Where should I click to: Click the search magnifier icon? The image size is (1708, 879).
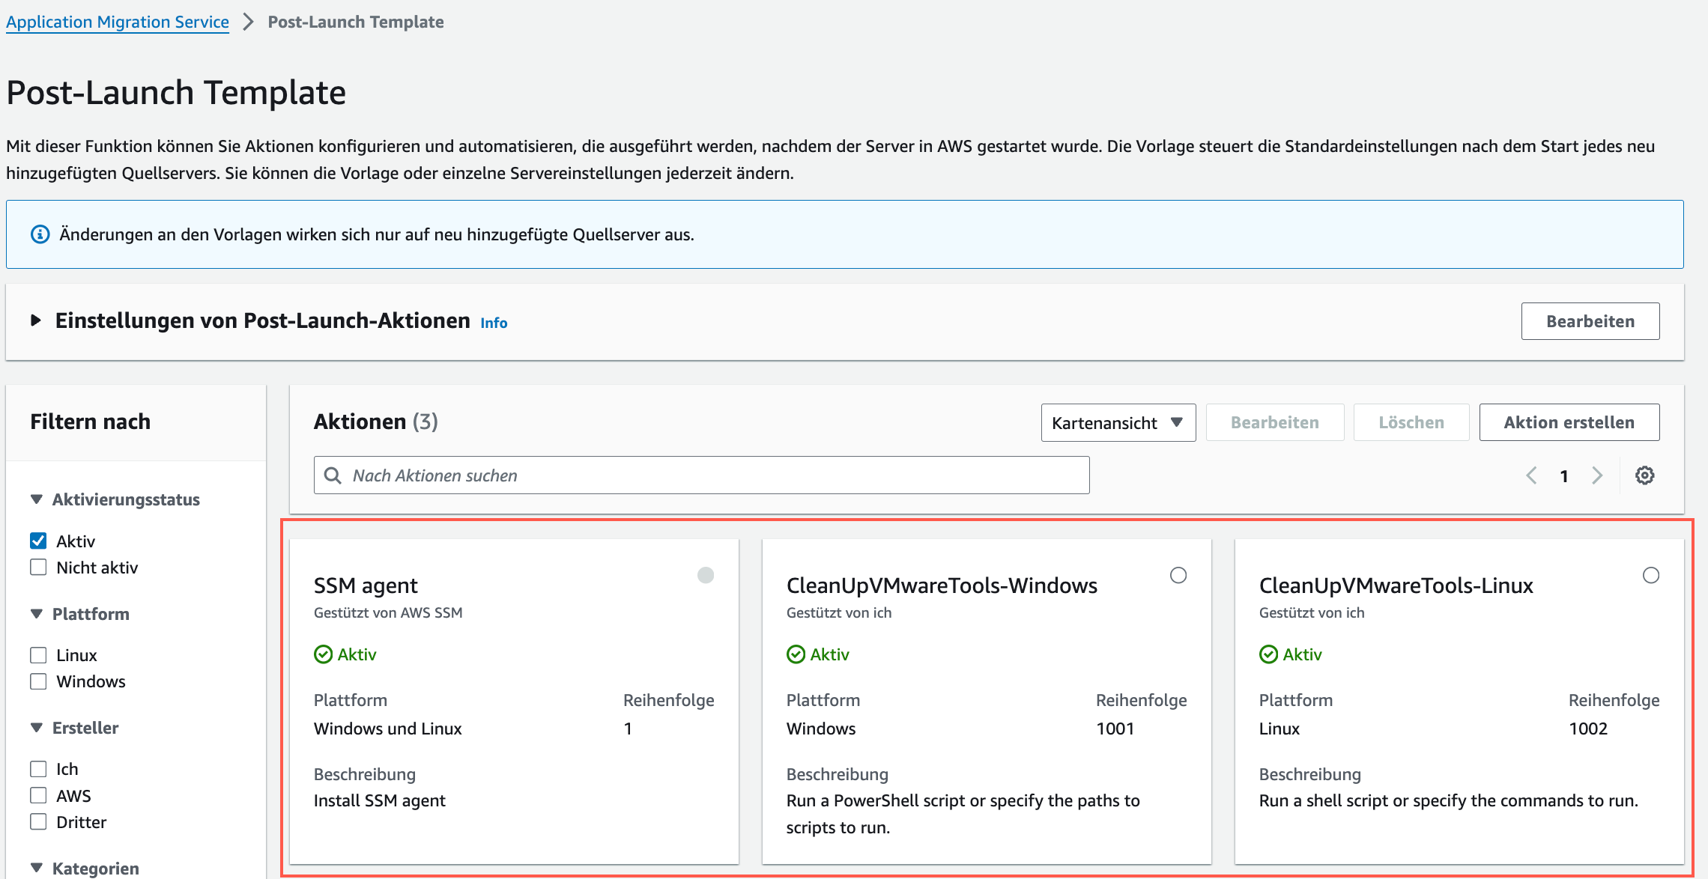click(x=333, y=475)
